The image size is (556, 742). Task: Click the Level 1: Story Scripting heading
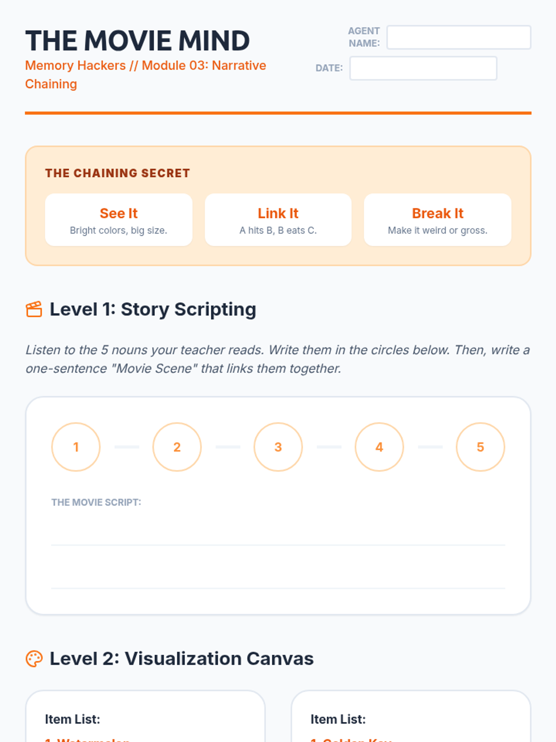[x=153, y=309]
